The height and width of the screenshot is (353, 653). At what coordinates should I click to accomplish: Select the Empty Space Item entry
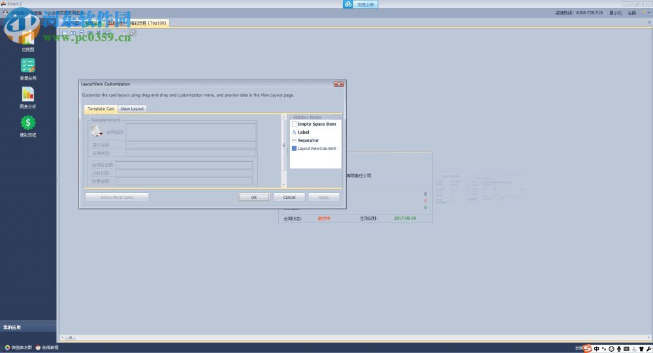pos(316,124)
